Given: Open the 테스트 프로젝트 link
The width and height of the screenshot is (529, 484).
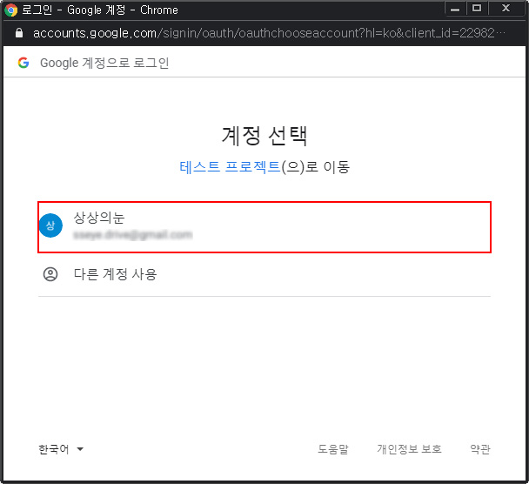Looking at the screenshot, I should [x=230, y=167].
